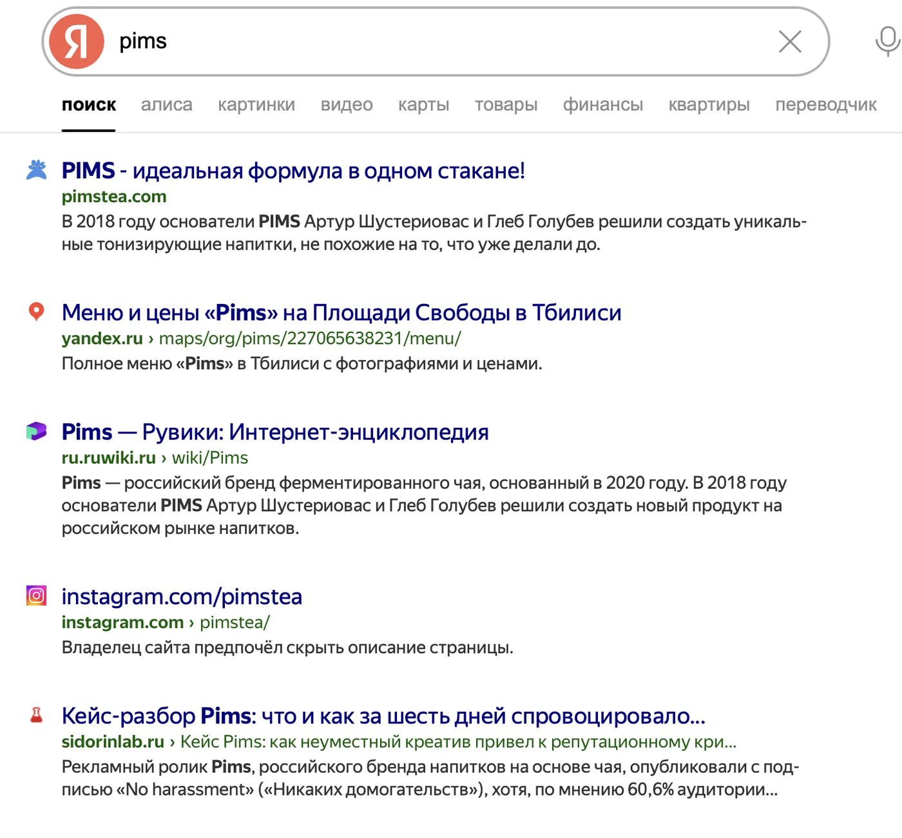The height and width of the screenshot is (838, 902).
Task: Switch to the алиса tab
Action: [x=167, y=104]
